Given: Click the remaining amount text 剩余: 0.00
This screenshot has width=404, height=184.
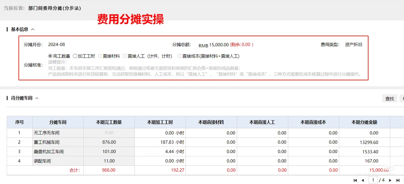Looking at the screenshot, I should pos(242,44).
